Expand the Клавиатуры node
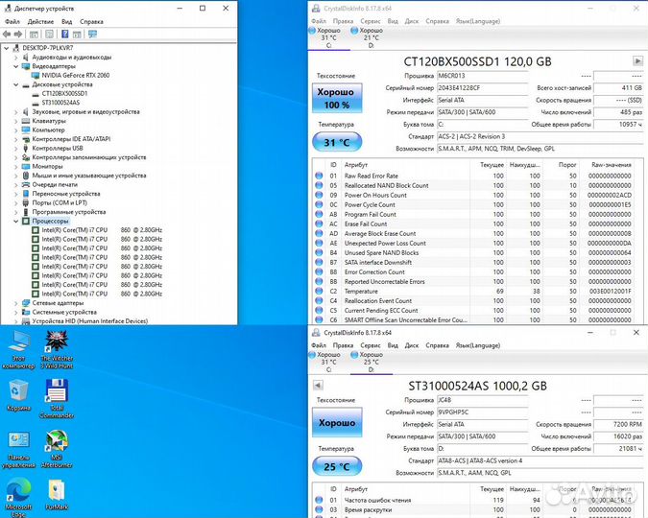The image size is (648, 518). pos(15,121)
